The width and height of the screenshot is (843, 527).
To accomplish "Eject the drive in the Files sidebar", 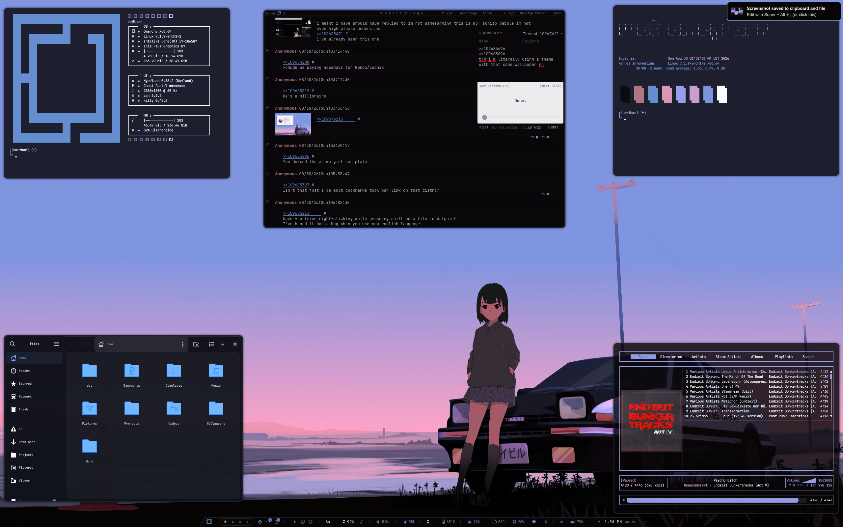I will pos(54,500).
